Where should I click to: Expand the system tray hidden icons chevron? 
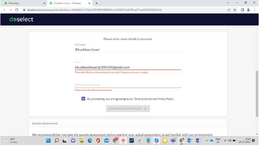click(210, 140)
